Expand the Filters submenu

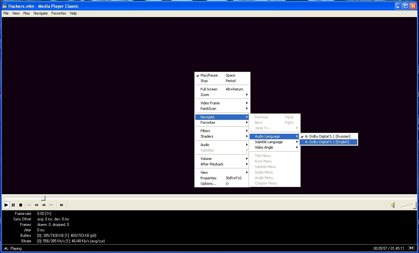tap(222, 131)
